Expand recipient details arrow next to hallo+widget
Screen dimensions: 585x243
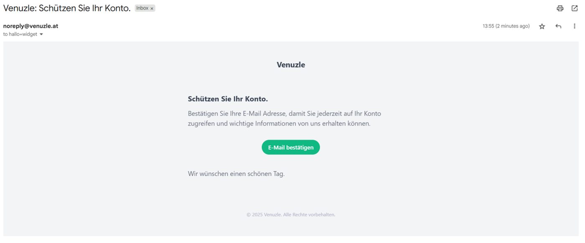coord(41,34)
